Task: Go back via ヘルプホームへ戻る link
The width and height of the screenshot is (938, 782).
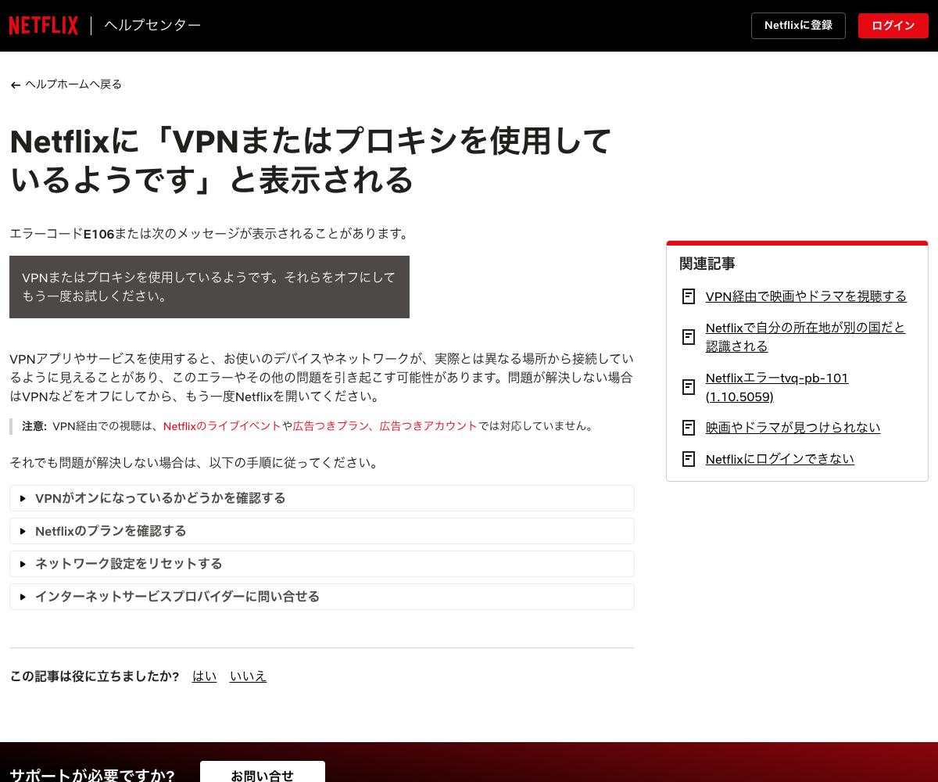Action: [73, 84]
